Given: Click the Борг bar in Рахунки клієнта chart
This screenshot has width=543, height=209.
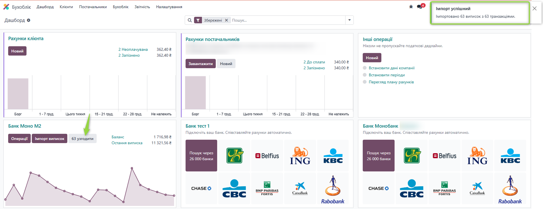Looking at the screenshot, I should pyautogui.click(x=18, y=94).
